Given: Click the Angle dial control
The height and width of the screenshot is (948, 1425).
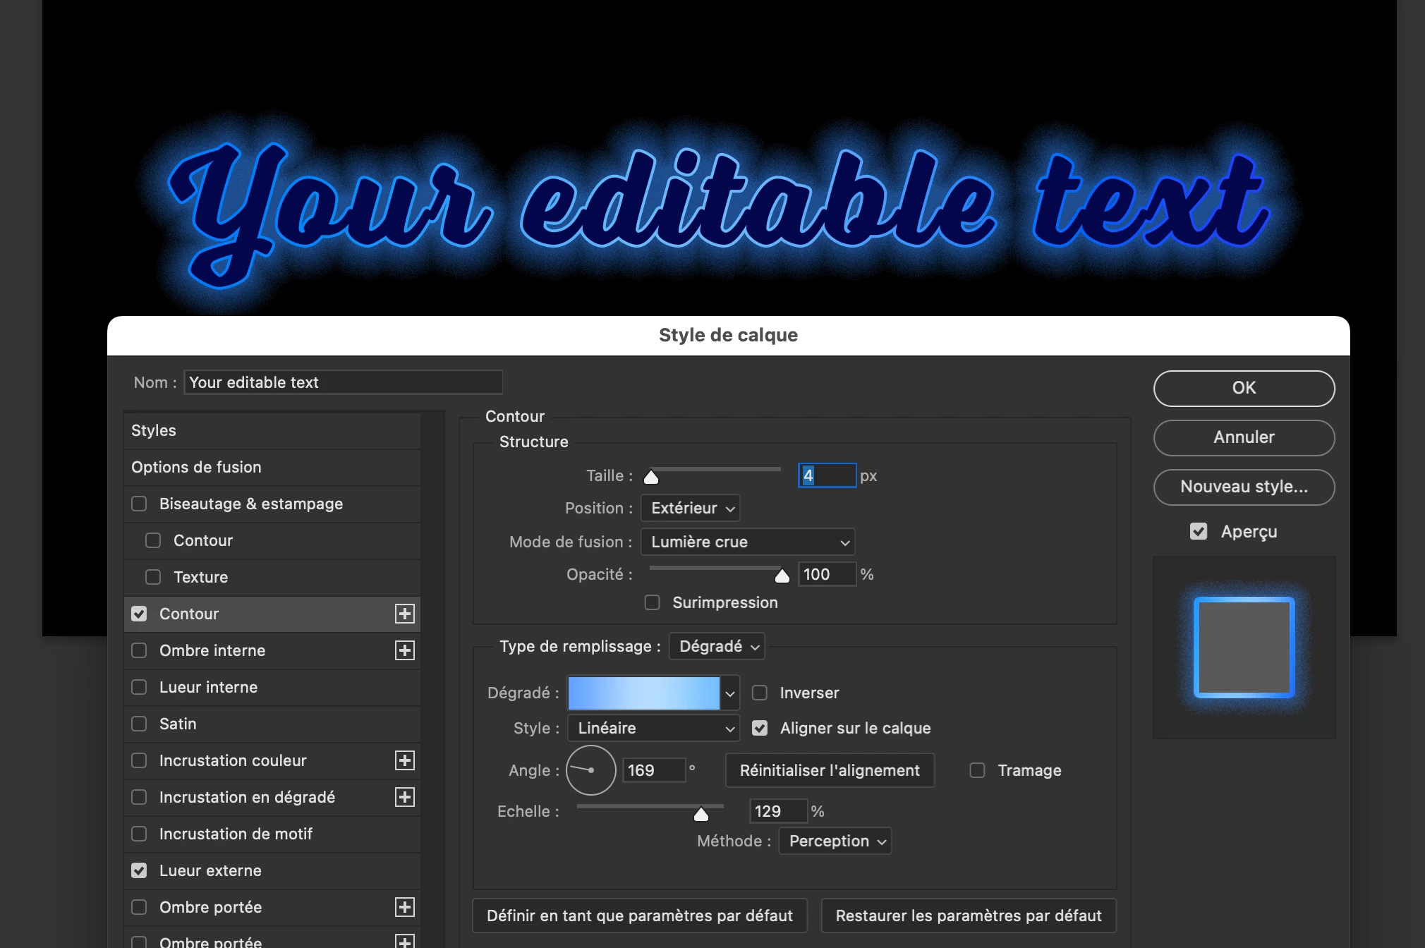Looking at the screenshot, I should click(590, 770).
